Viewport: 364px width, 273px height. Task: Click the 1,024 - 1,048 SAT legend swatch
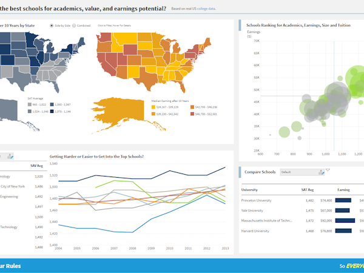(x=30, y=112)
